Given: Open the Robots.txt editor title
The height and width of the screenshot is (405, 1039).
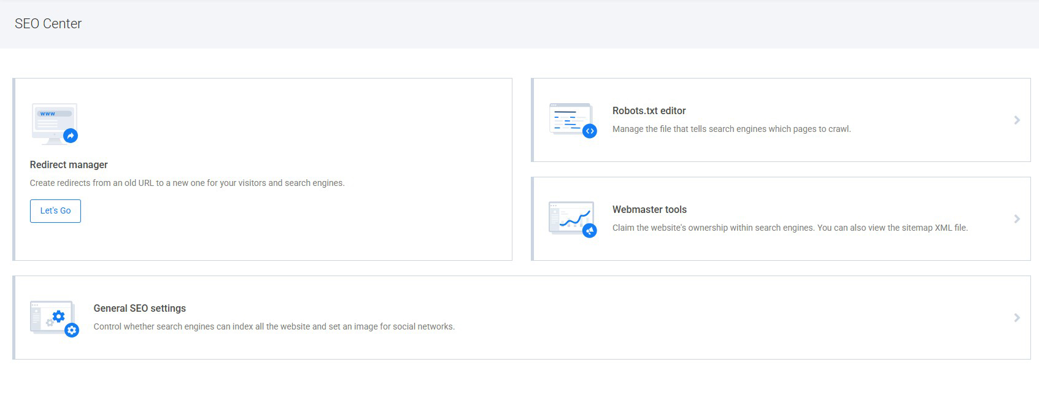Looking at the screenshot, I should (649, 110).
